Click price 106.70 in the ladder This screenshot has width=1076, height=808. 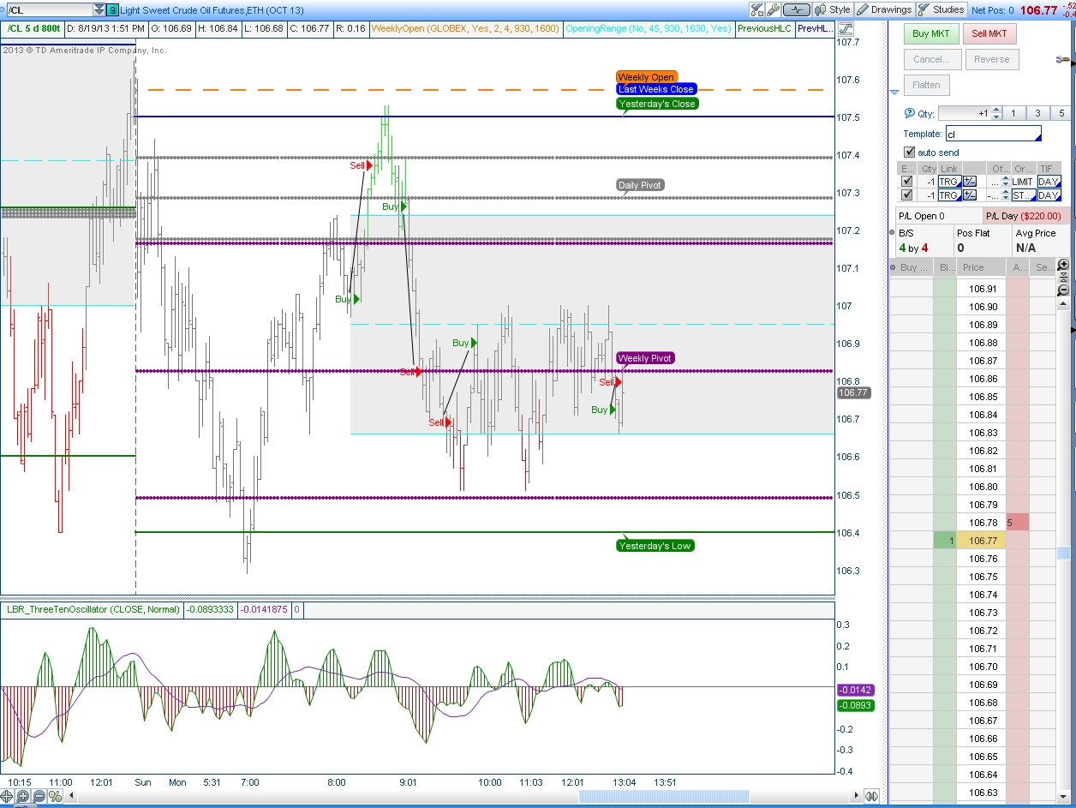coord(983,667)
